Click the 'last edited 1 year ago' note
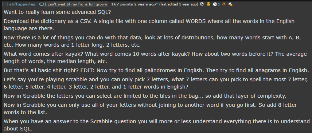 [179, 4]
